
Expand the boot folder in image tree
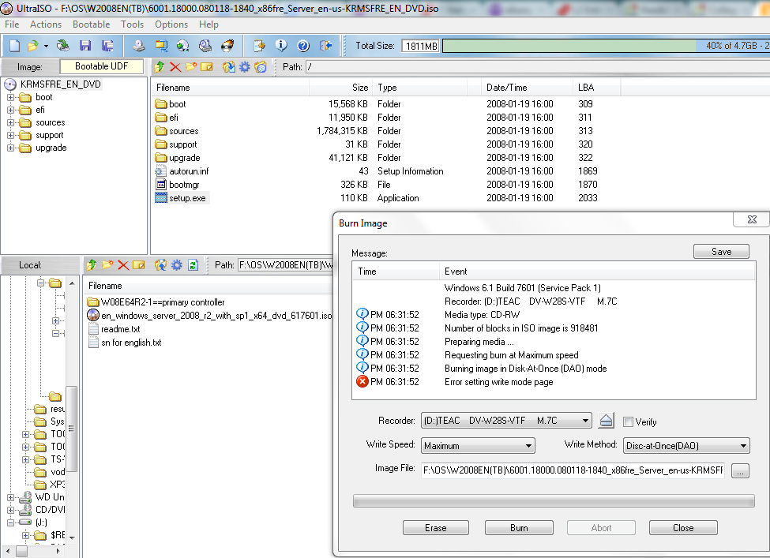pos(10,97)
